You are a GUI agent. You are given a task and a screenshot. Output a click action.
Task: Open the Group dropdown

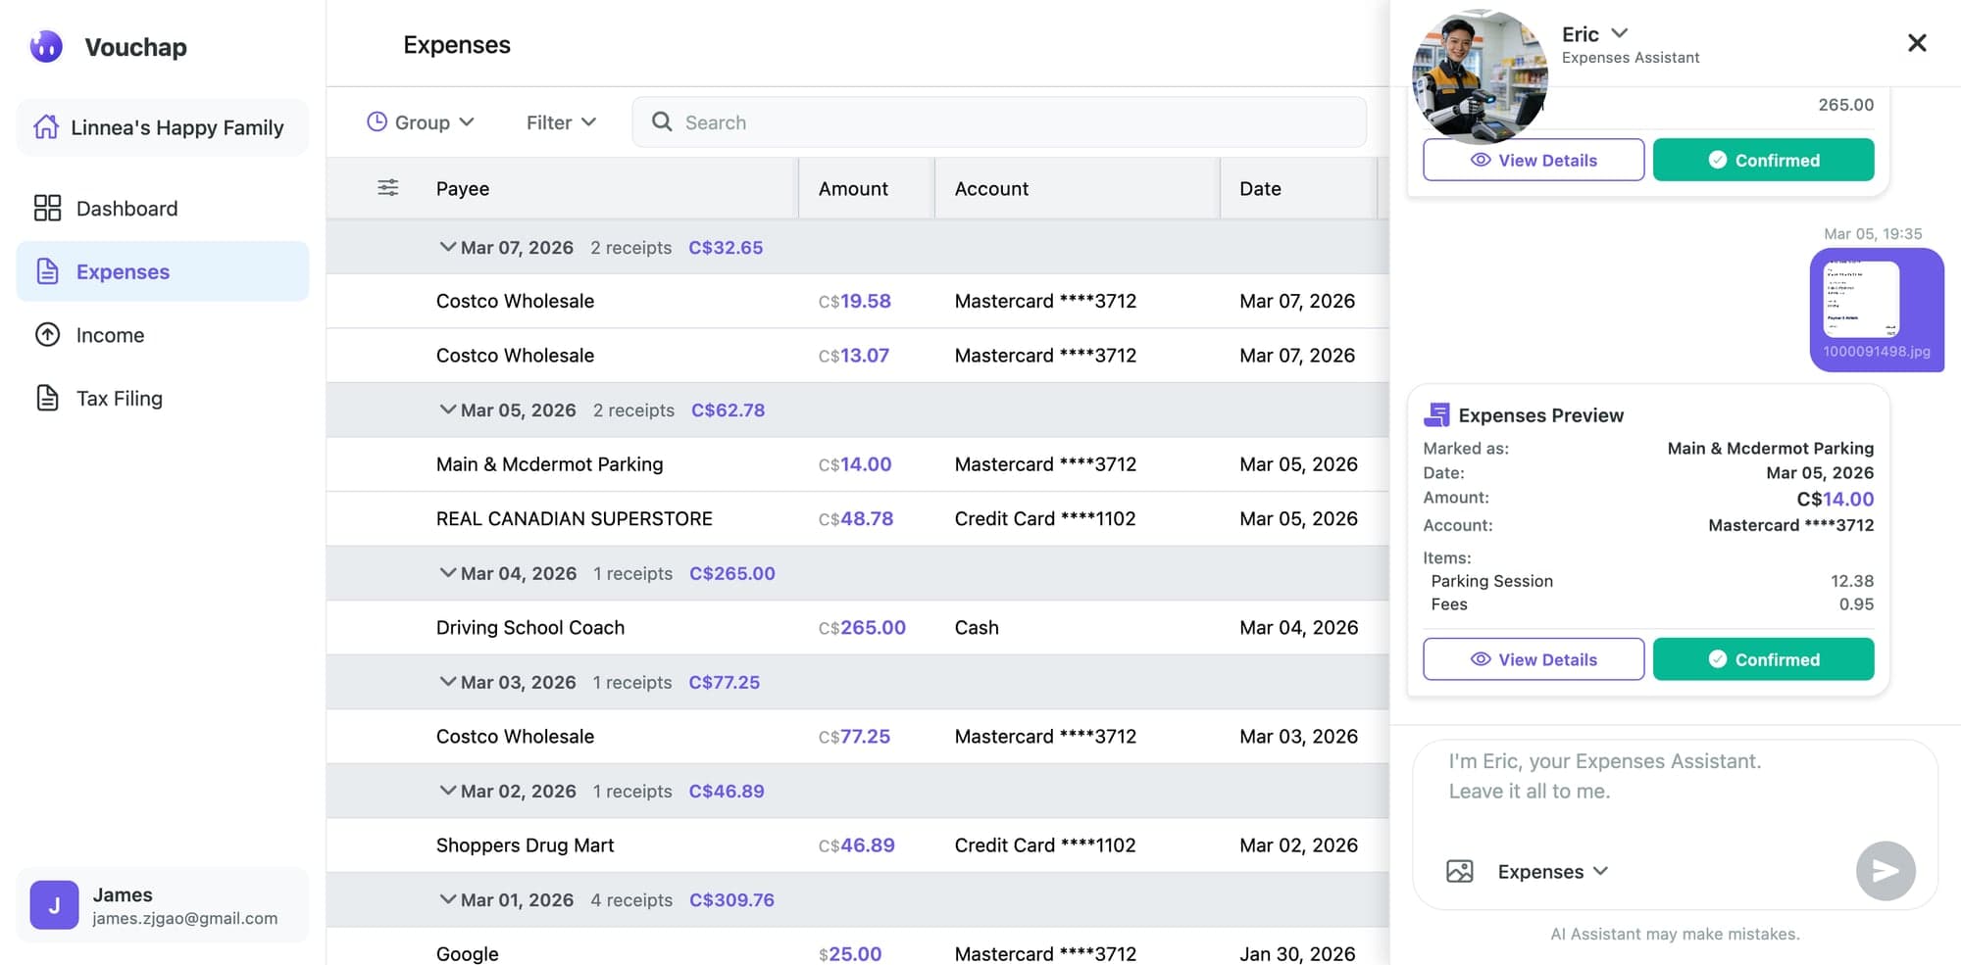click(421, 121)
